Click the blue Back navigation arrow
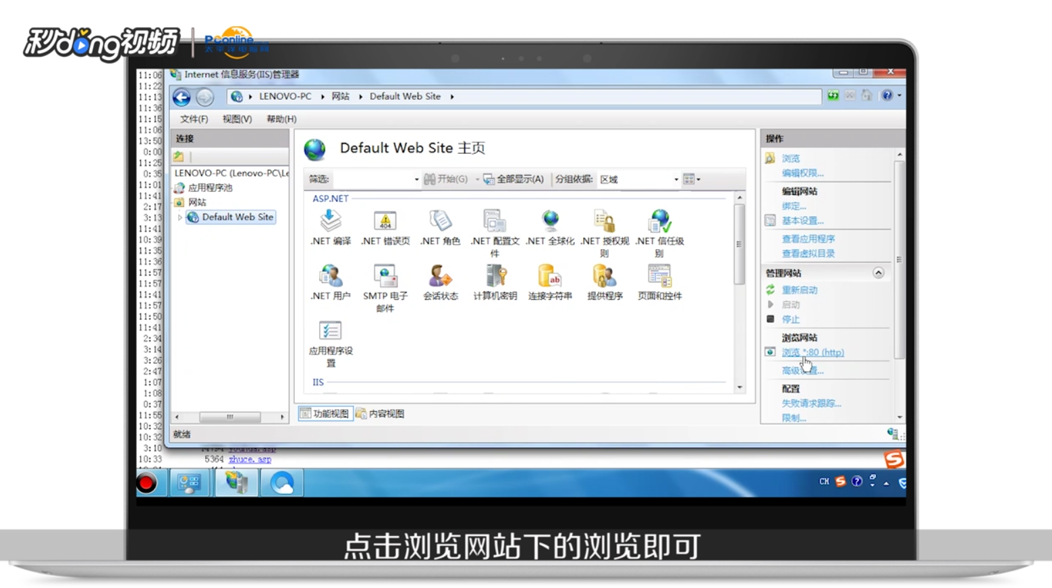 (182, 97)
